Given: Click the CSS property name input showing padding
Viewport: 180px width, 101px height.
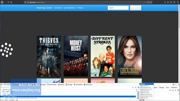Looking at the screenshot, I should point(142,100).
